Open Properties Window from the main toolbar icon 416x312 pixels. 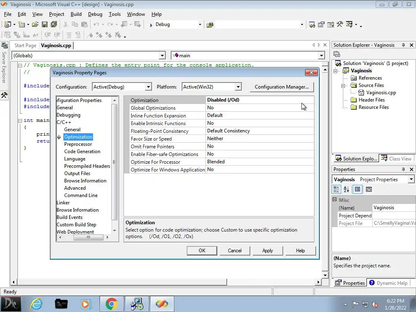pyautogui.click(x=321, y=25)
